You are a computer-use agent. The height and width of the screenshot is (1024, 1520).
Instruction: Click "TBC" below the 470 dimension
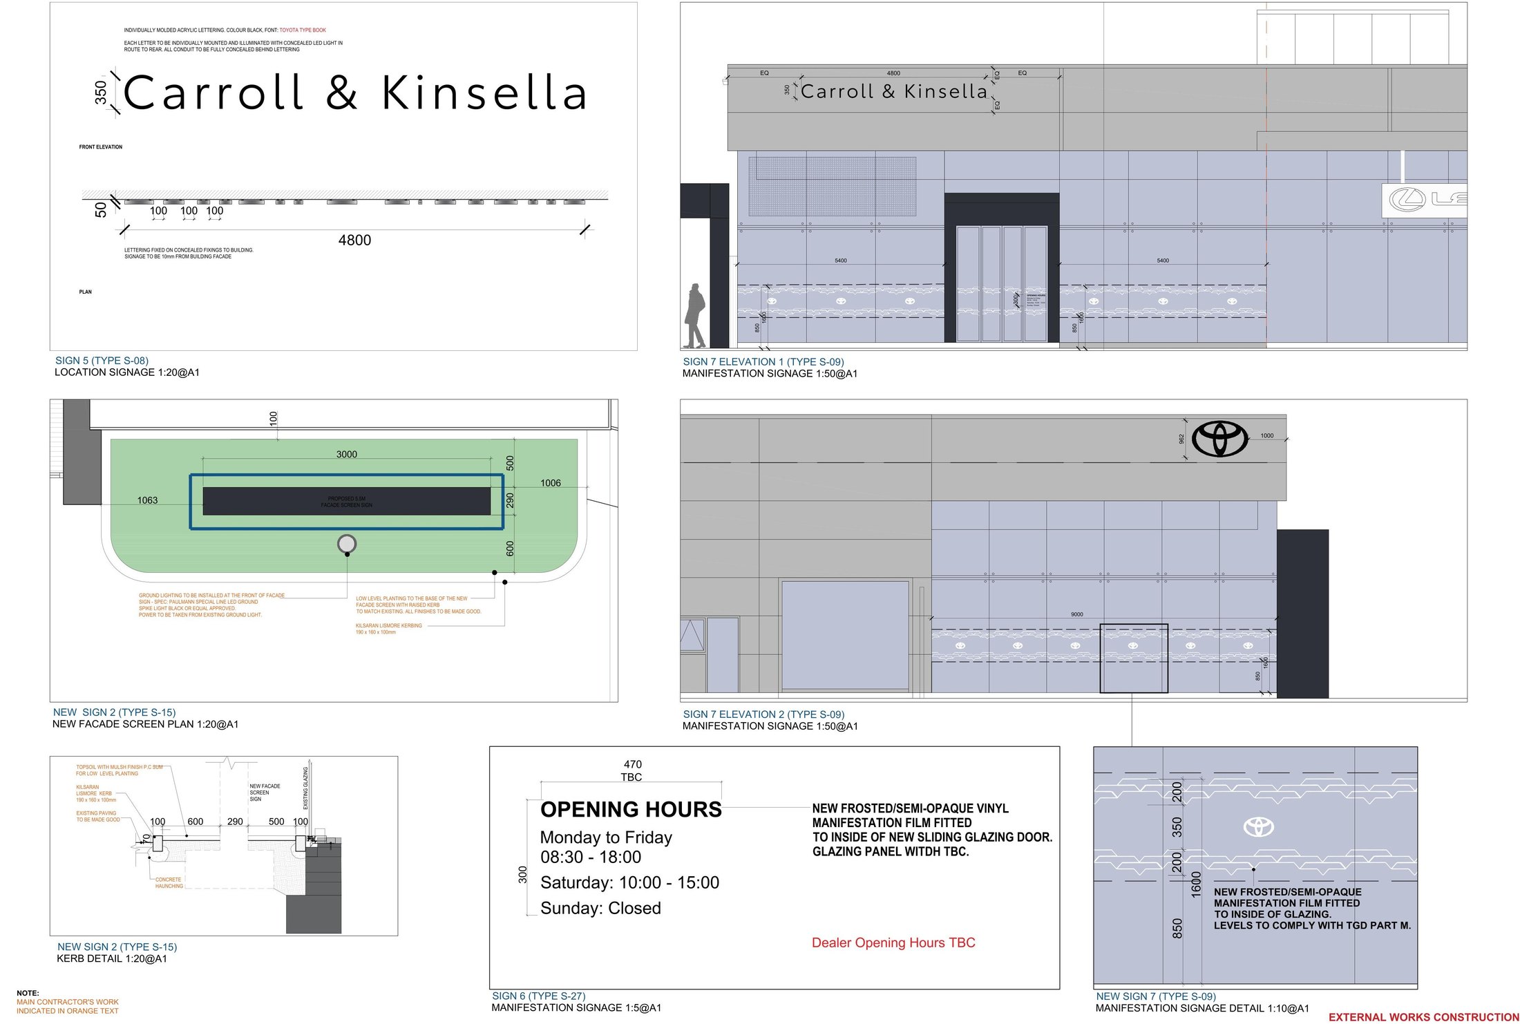[x=631, y=777]
